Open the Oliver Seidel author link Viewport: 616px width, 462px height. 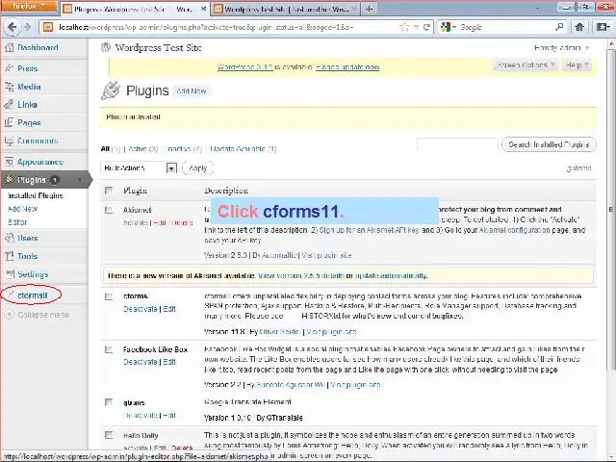[x=280, y=332]
